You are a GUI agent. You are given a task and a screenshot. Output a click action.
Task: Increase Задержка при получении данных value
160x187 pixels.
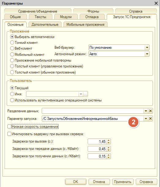tap(109, 155)
